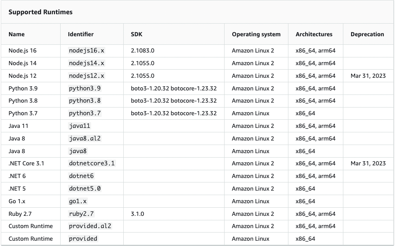Image resolution: width=395 pixels, height=246 pixels.
Task: Click the Deprecation column header
Action: (x=367, y=34)
